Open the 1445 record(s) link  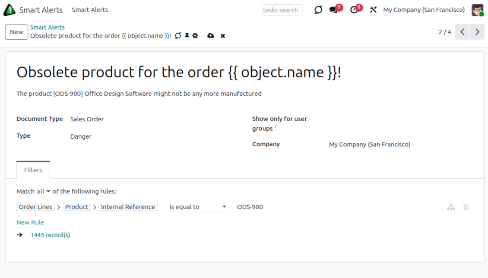point(51,235)
